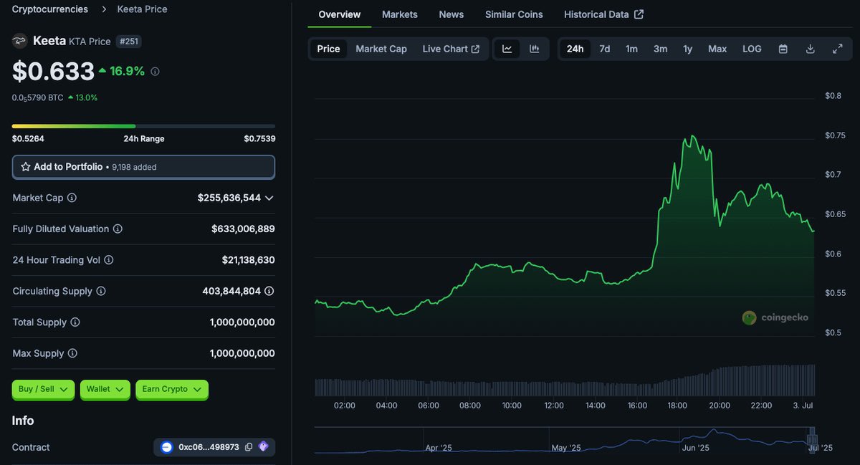The image size is (860, 465).
Task: Click the 24 Hour Trading Vol info icon
Action: click(109, 260)
